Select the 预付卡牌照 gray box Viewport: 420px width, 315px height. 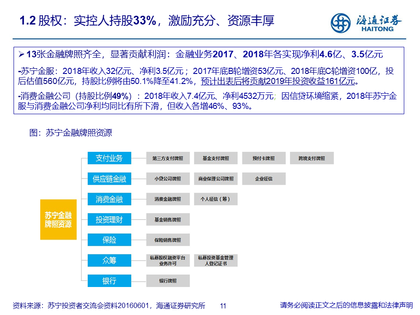point(264,158)
